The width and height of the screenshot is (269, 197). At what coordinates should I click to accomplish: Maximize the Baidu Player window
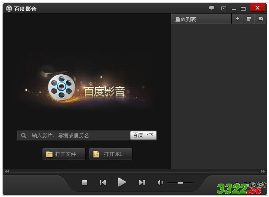(x=243, y=9)
